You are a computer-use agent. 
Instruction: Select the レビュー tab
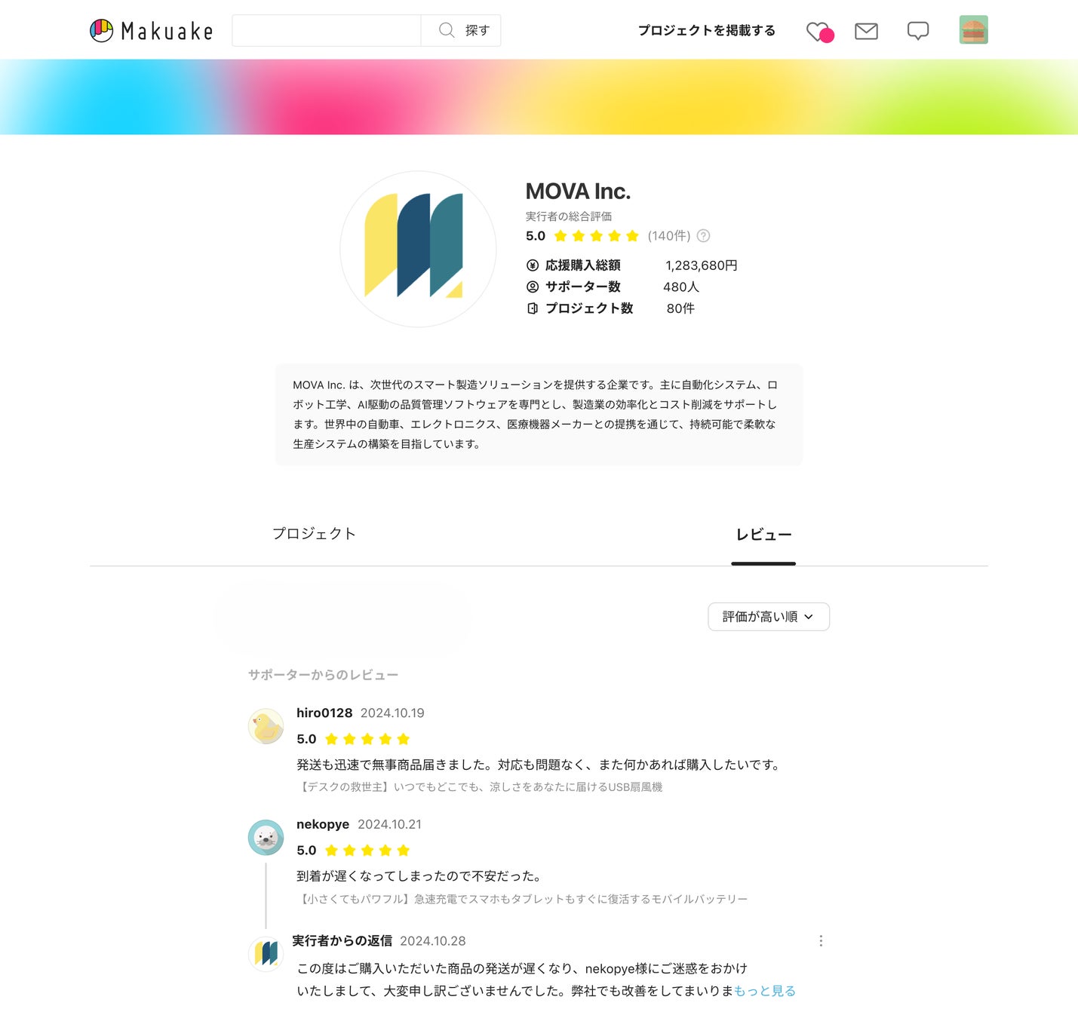[x=763, y=535]
